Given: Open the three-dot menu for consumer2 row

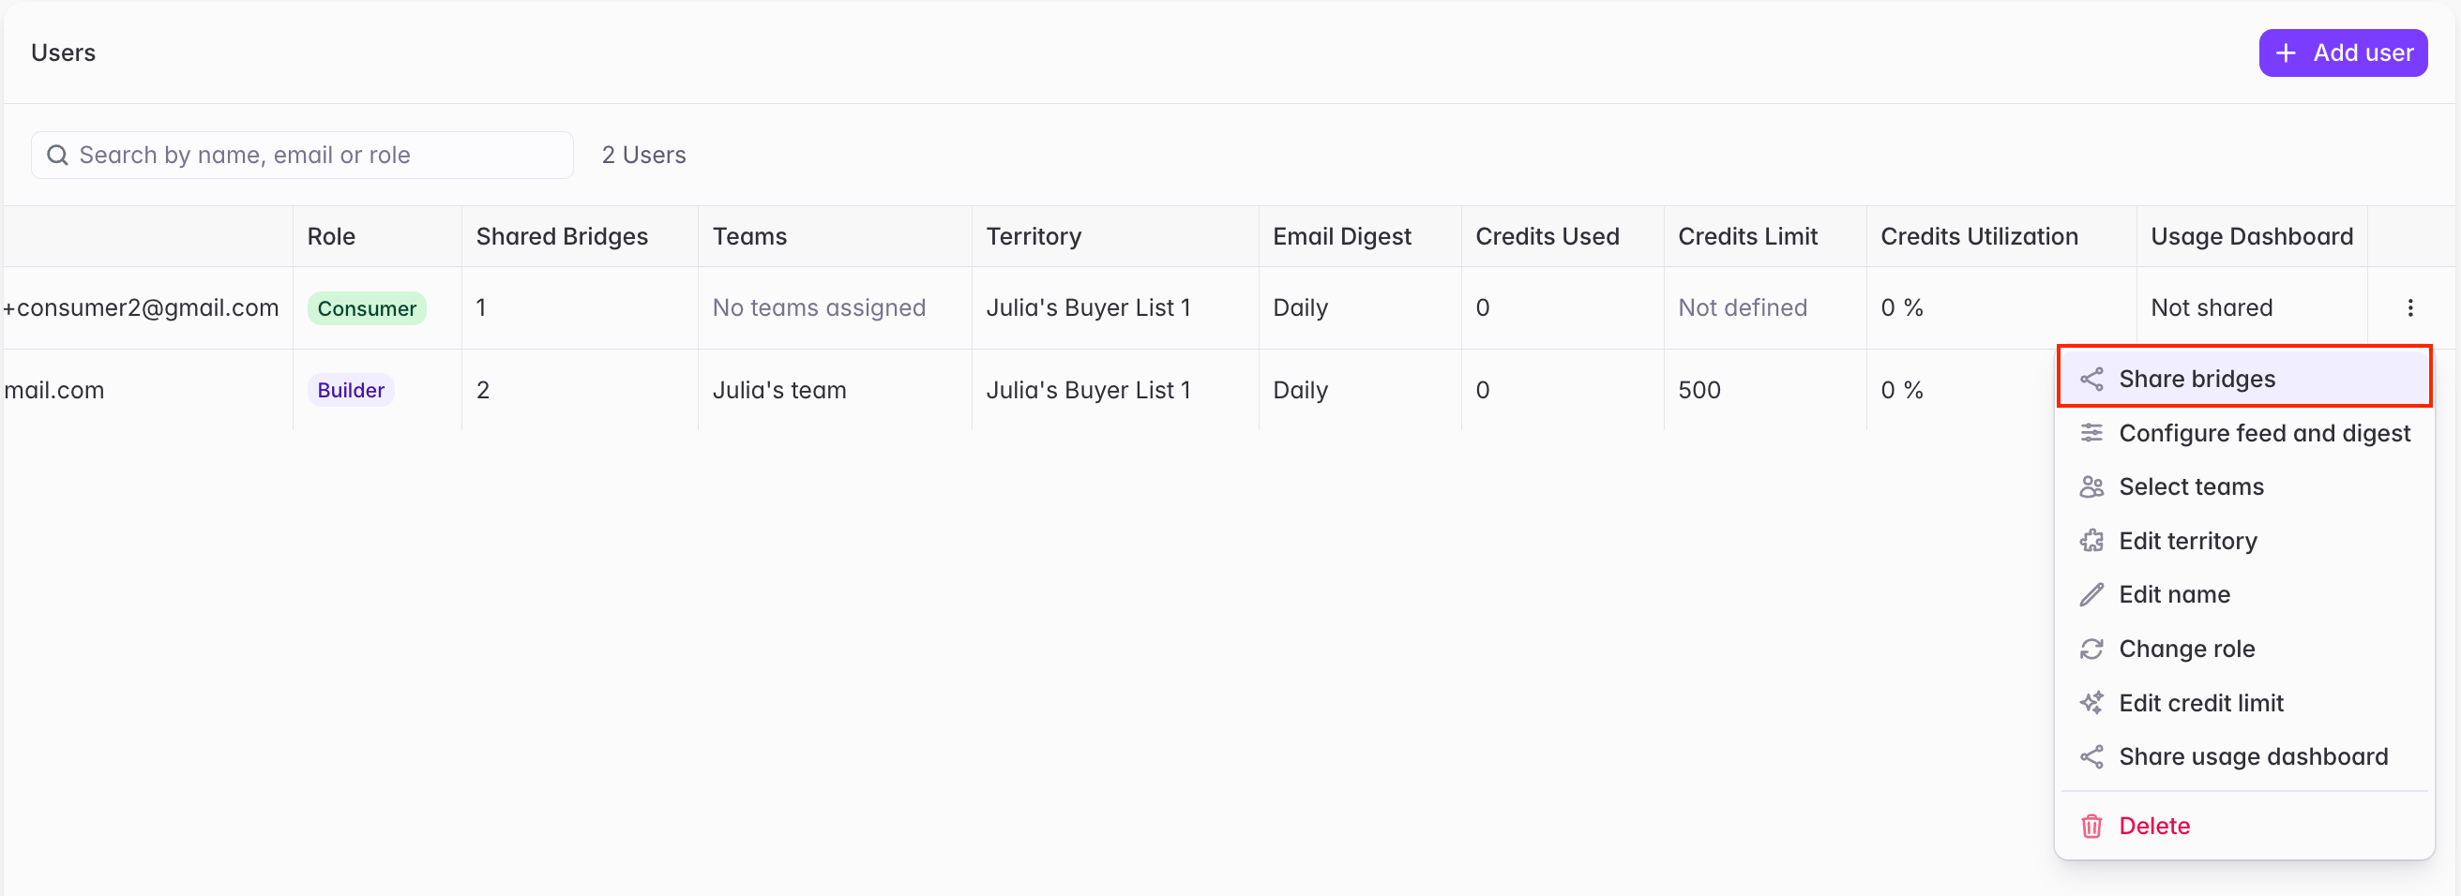Looking at the screenshot, I should point(2409,307).
